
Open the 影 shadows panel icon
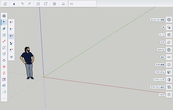169,27
